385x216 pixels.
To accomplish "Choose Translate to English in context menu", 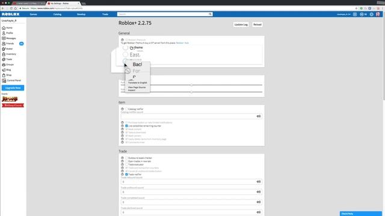I will pos(138,83).
